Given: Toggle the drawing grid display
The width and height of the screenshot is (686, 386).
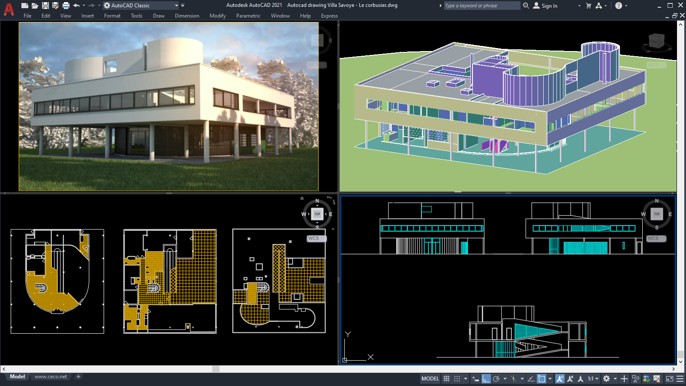Looking at the screenshot, I should pos(446,379).
